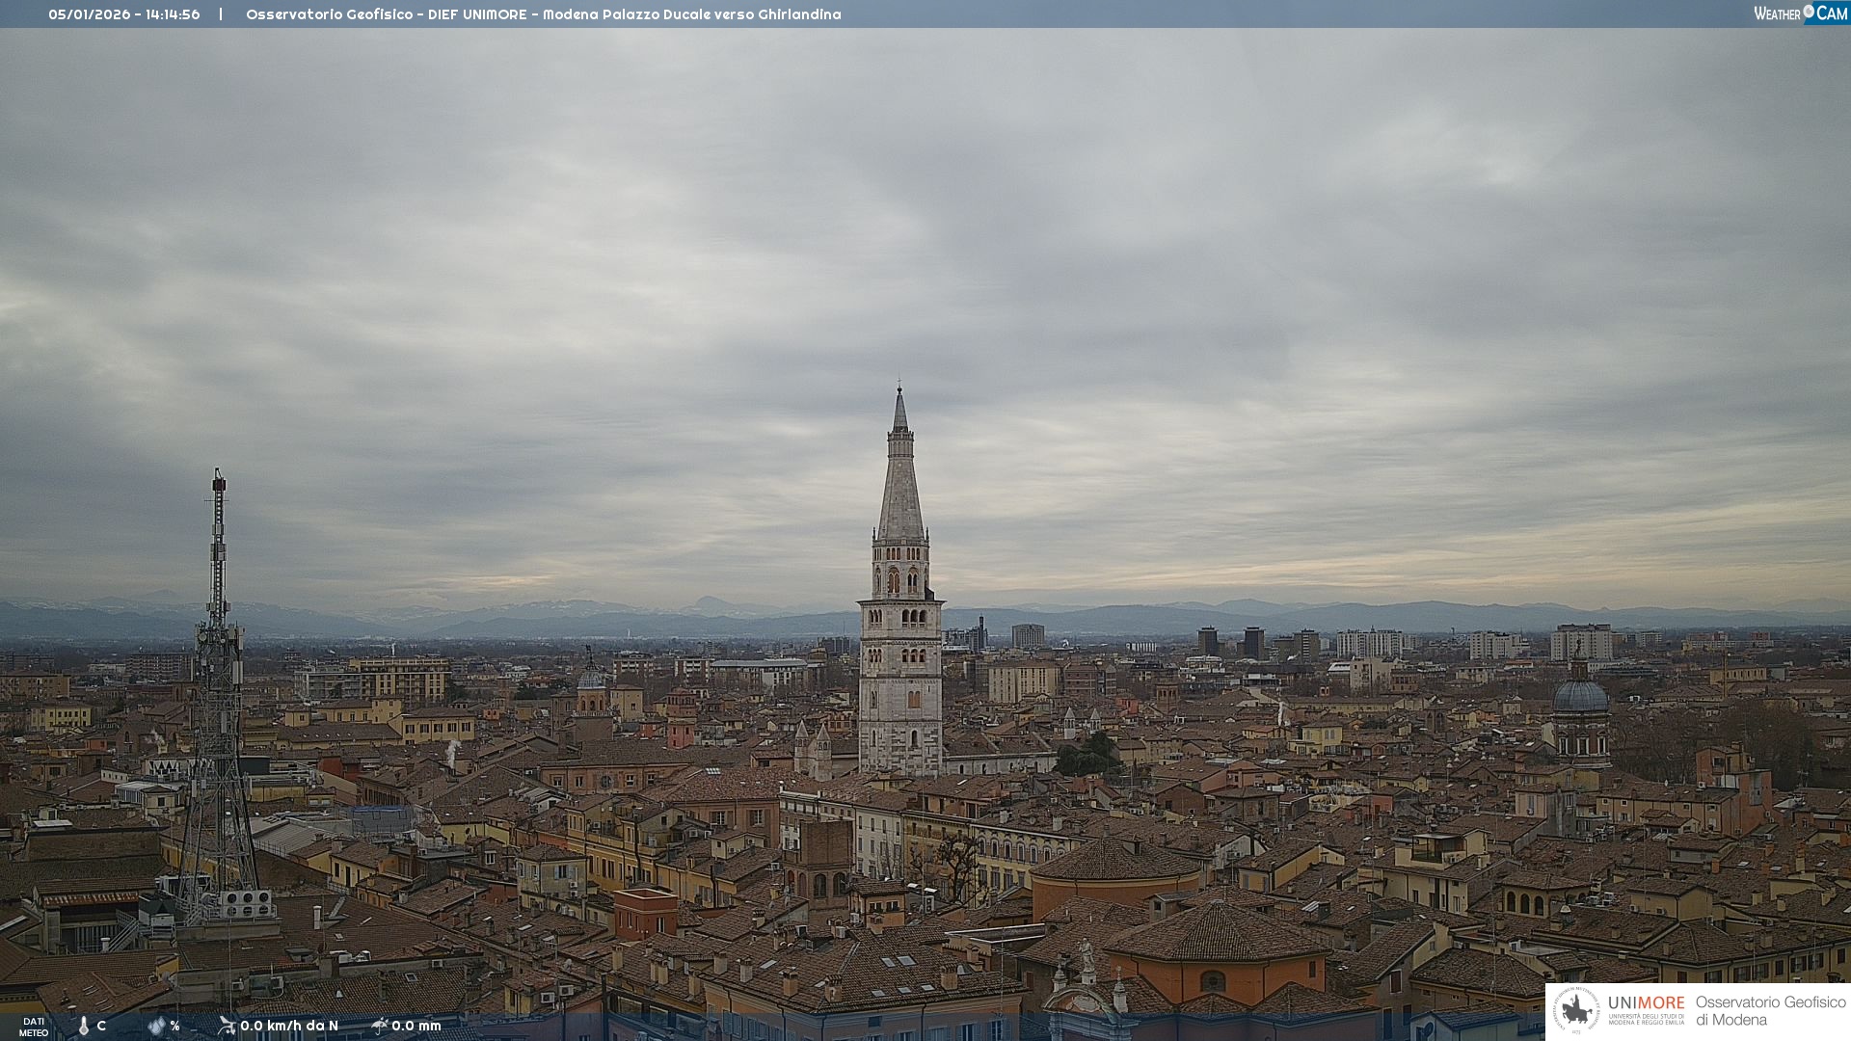The height and width of the screenshot is (1041, 1851).
Task: Click the humidity percent symbol
Action: (174, 1026)
